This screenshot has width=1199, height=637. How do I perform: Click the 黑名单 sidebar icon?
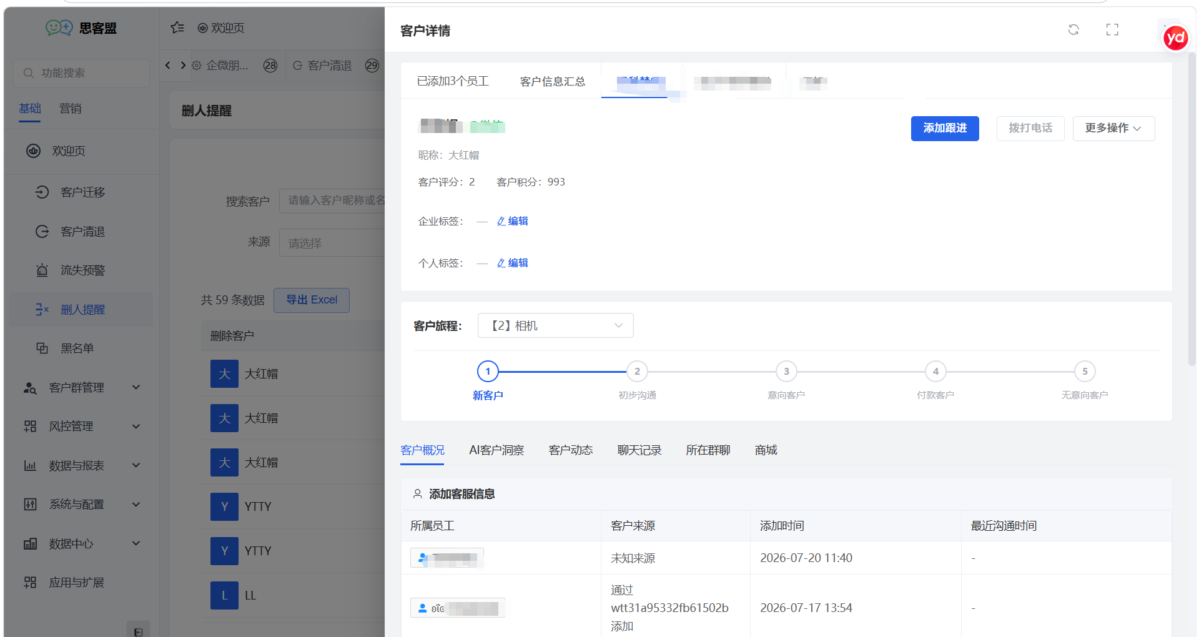click(x=42, y=348)
